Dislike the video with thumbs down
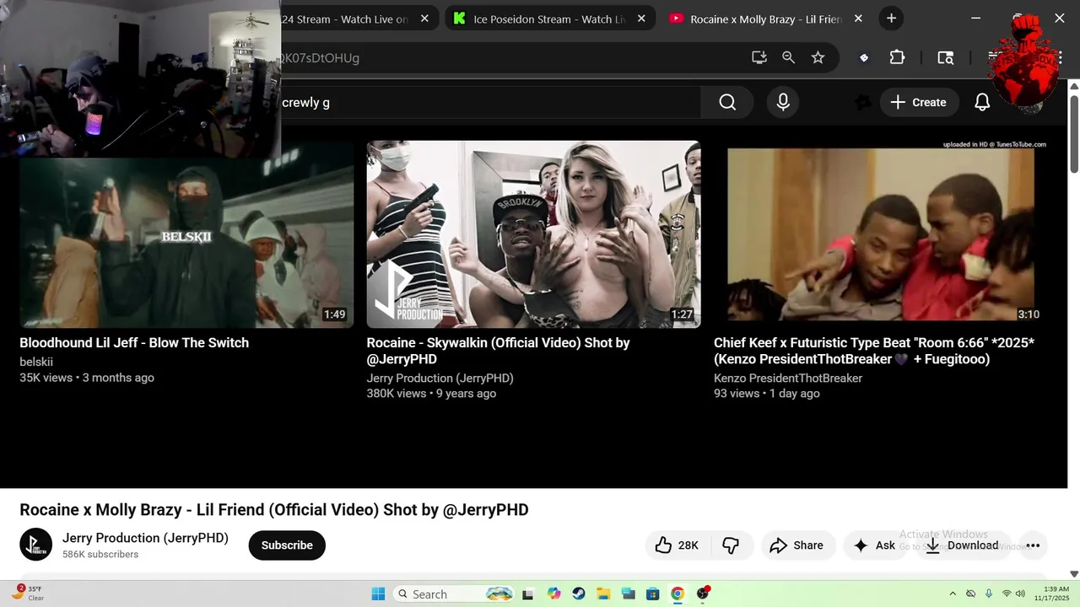The image size is (1080, 607). pyautogui.click(x=732, y=545)
